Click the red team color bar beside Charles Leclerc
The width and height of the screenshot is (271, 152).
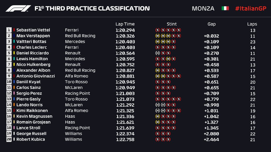point(14,47)
